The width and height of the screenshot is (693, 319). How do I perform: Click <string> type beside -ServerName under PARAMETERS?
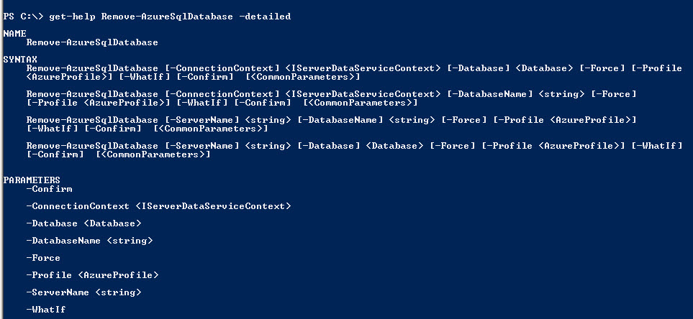click(118, 292)
